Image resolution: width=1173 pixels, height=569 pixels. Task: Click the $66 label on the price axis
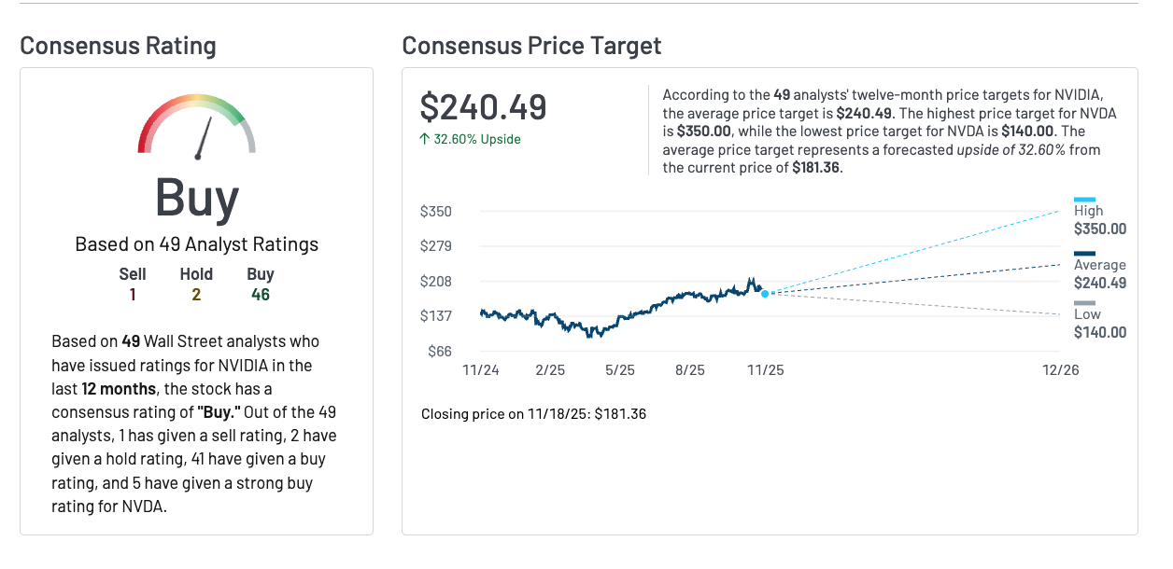pos(439,351)
